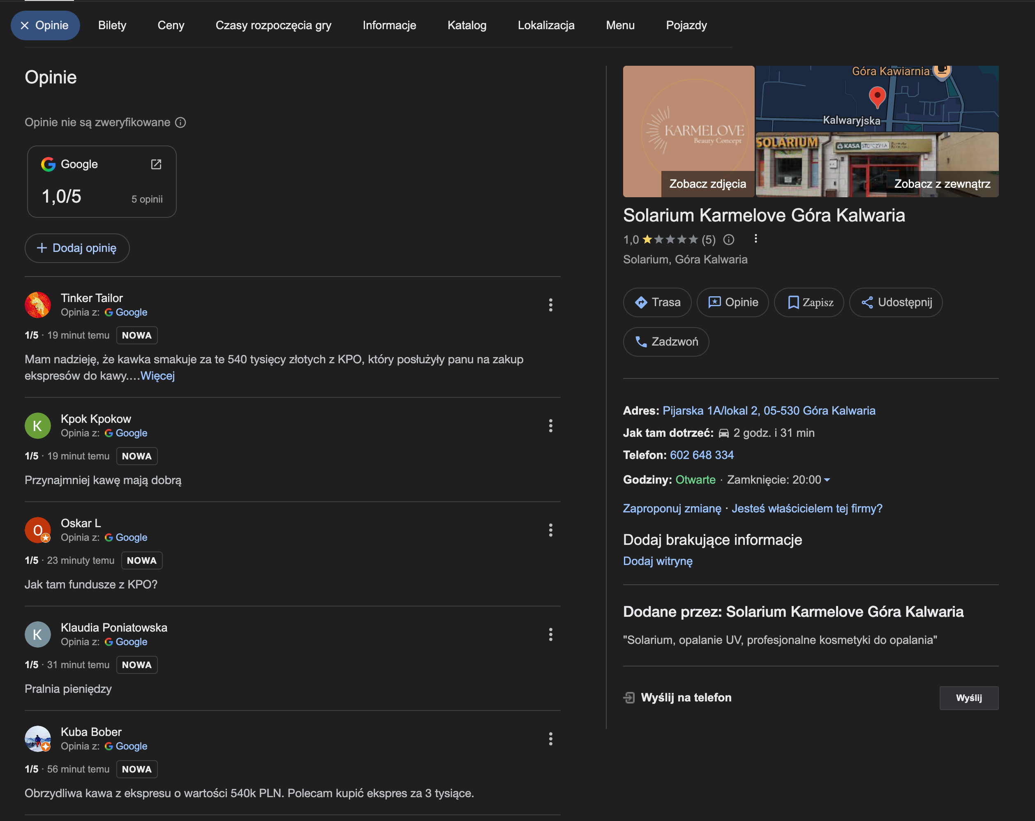Open three-dot menu for Oskar L review

coord(550,530)
